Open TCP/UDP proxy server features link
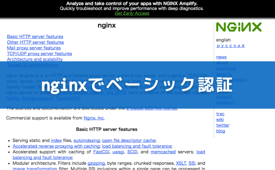Viewport: 275px width, 170px height. (39, 54)
